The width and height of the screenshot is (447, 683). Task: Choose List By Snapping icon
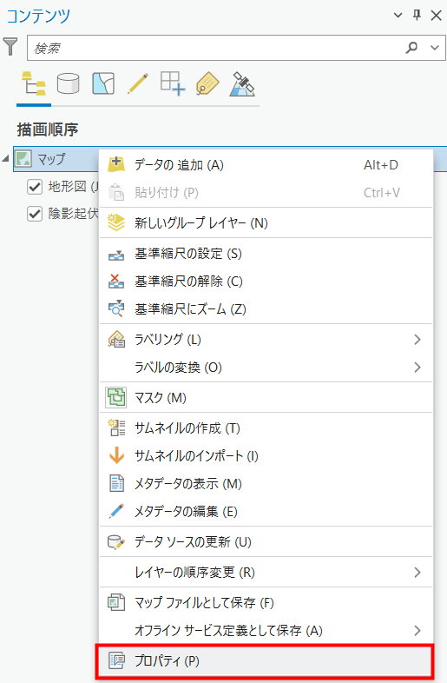click(173, 83)
